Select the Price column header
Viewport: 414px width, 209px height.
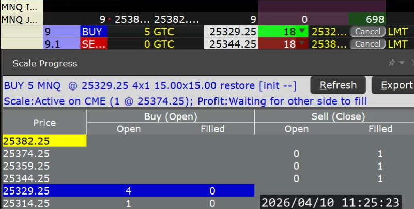[x=44, y=123]
